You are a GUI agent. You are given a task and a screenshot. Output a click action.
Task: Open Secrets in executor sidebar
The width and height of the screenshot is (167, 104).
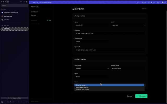[x=33, y=15]
